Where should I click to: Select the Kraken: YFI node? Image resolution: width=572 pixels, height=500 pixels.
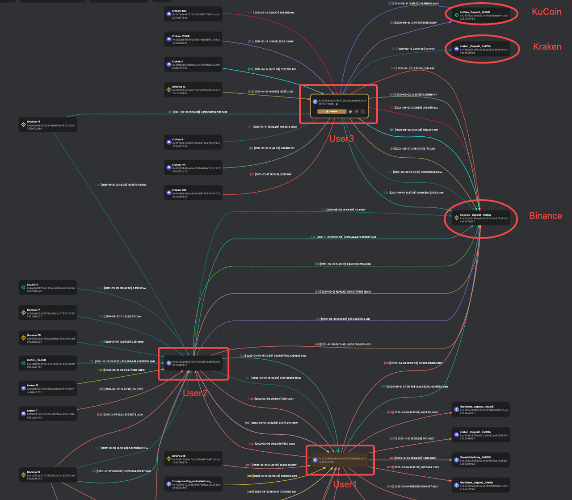pos(193,168)
